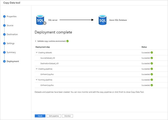Click the Monitor button
The width and height of the screenshot is (168, 120).
pos(67,116)
